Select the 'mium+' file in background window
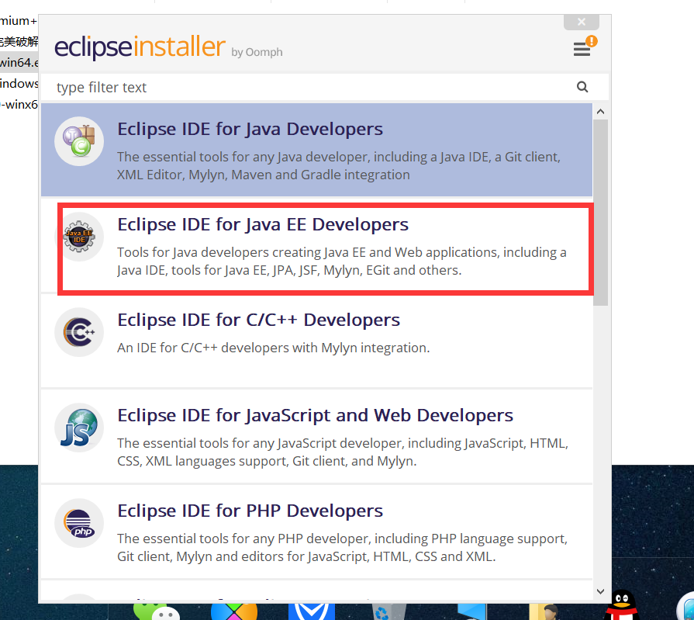The image size is (694, 620). 19,21
